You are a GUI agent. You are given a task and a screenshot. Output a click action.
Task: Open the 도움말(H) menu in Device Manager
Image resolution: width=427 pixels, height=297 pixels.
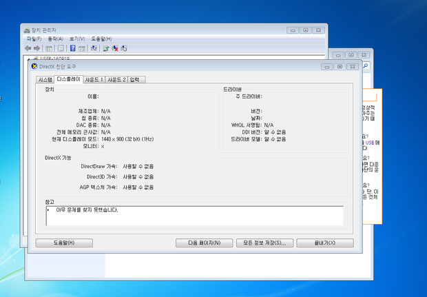click(101, 39)
